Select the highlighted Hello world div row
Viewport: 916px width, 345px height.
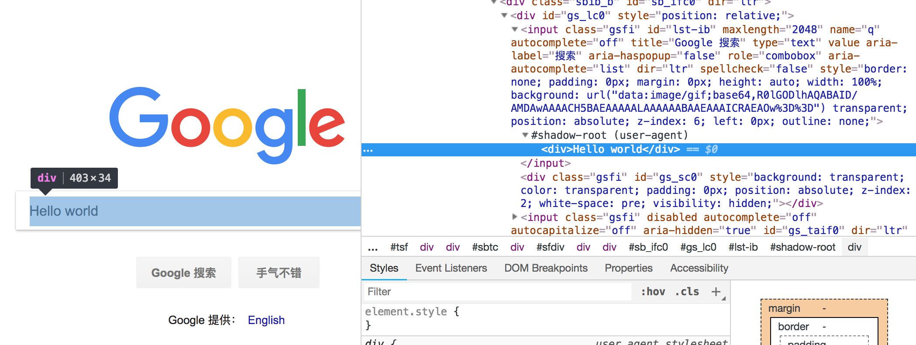[x=610, y=150]
